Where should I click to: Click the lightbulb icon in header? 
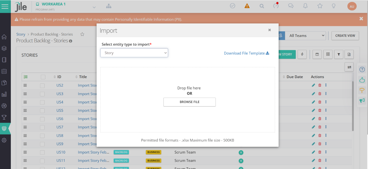click(333, 6)
